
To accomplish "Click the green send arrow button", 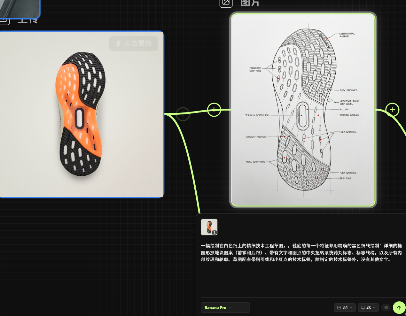I will pos(399,307).
